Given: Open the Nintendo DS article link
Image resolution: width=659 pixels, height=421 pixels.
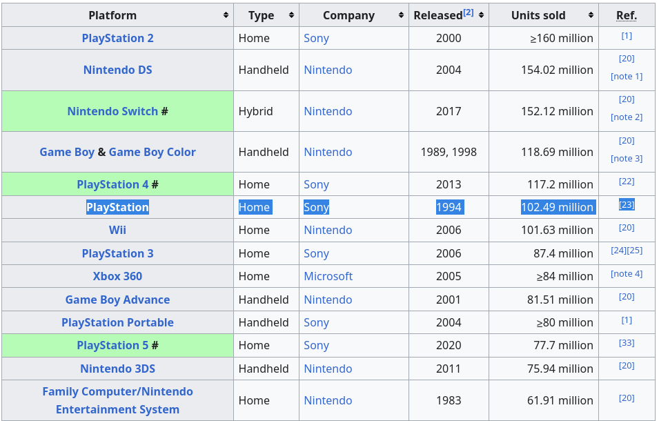Looking at the screenshot, I should pos(118,70).
